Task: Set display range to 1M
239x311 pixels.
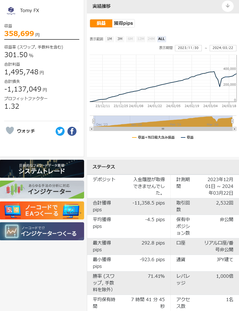Action: pyautogui.click(x=109, y=39)
